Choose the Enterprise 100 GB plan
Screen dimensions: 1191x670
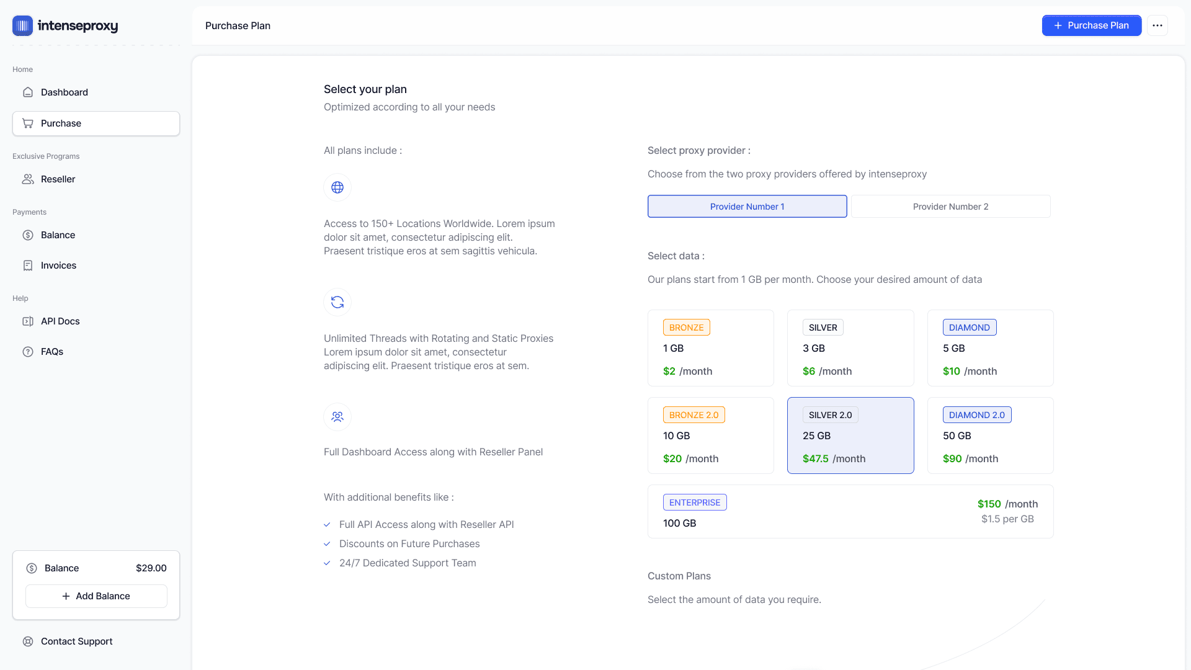(x=850, y=512)
